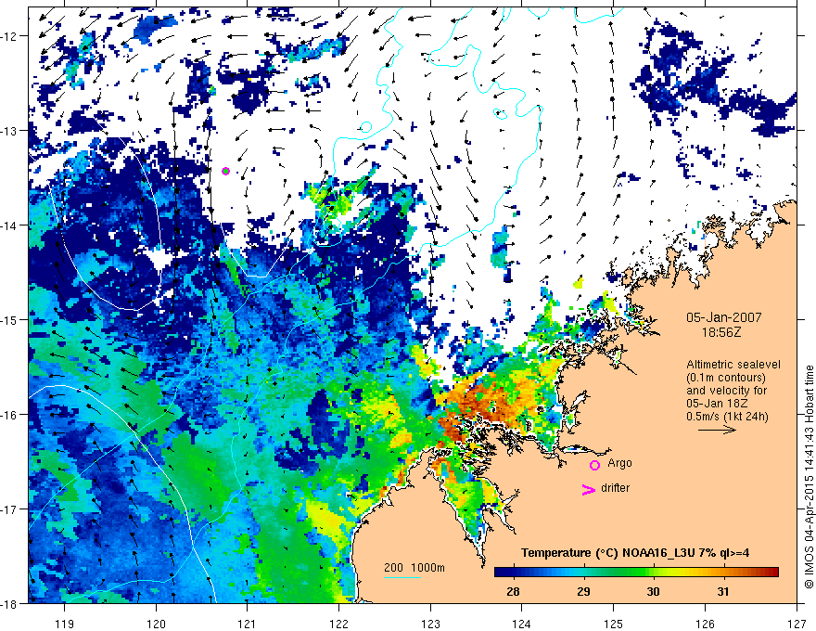The width and height of the screenshot is (816, 631).
Task: Click the '0.5m/s (1kt 24h)' scale text
Action: point(727,417)
